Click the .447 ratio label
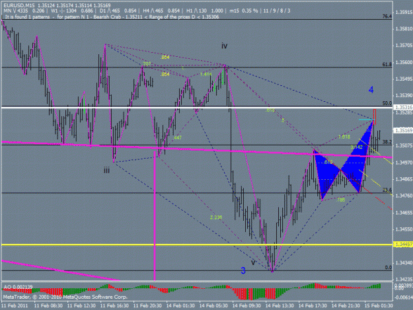Screen dimensions: 413x310 (x=177, y=137)
